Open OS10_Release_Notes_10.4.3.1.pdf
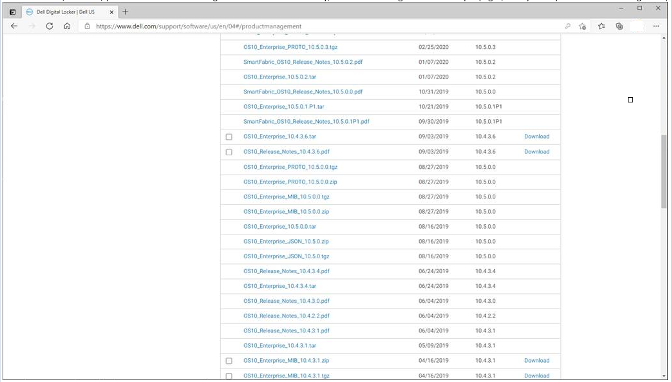Image resolution: width=671 pixels, height=382 pixels. [287, 330]
